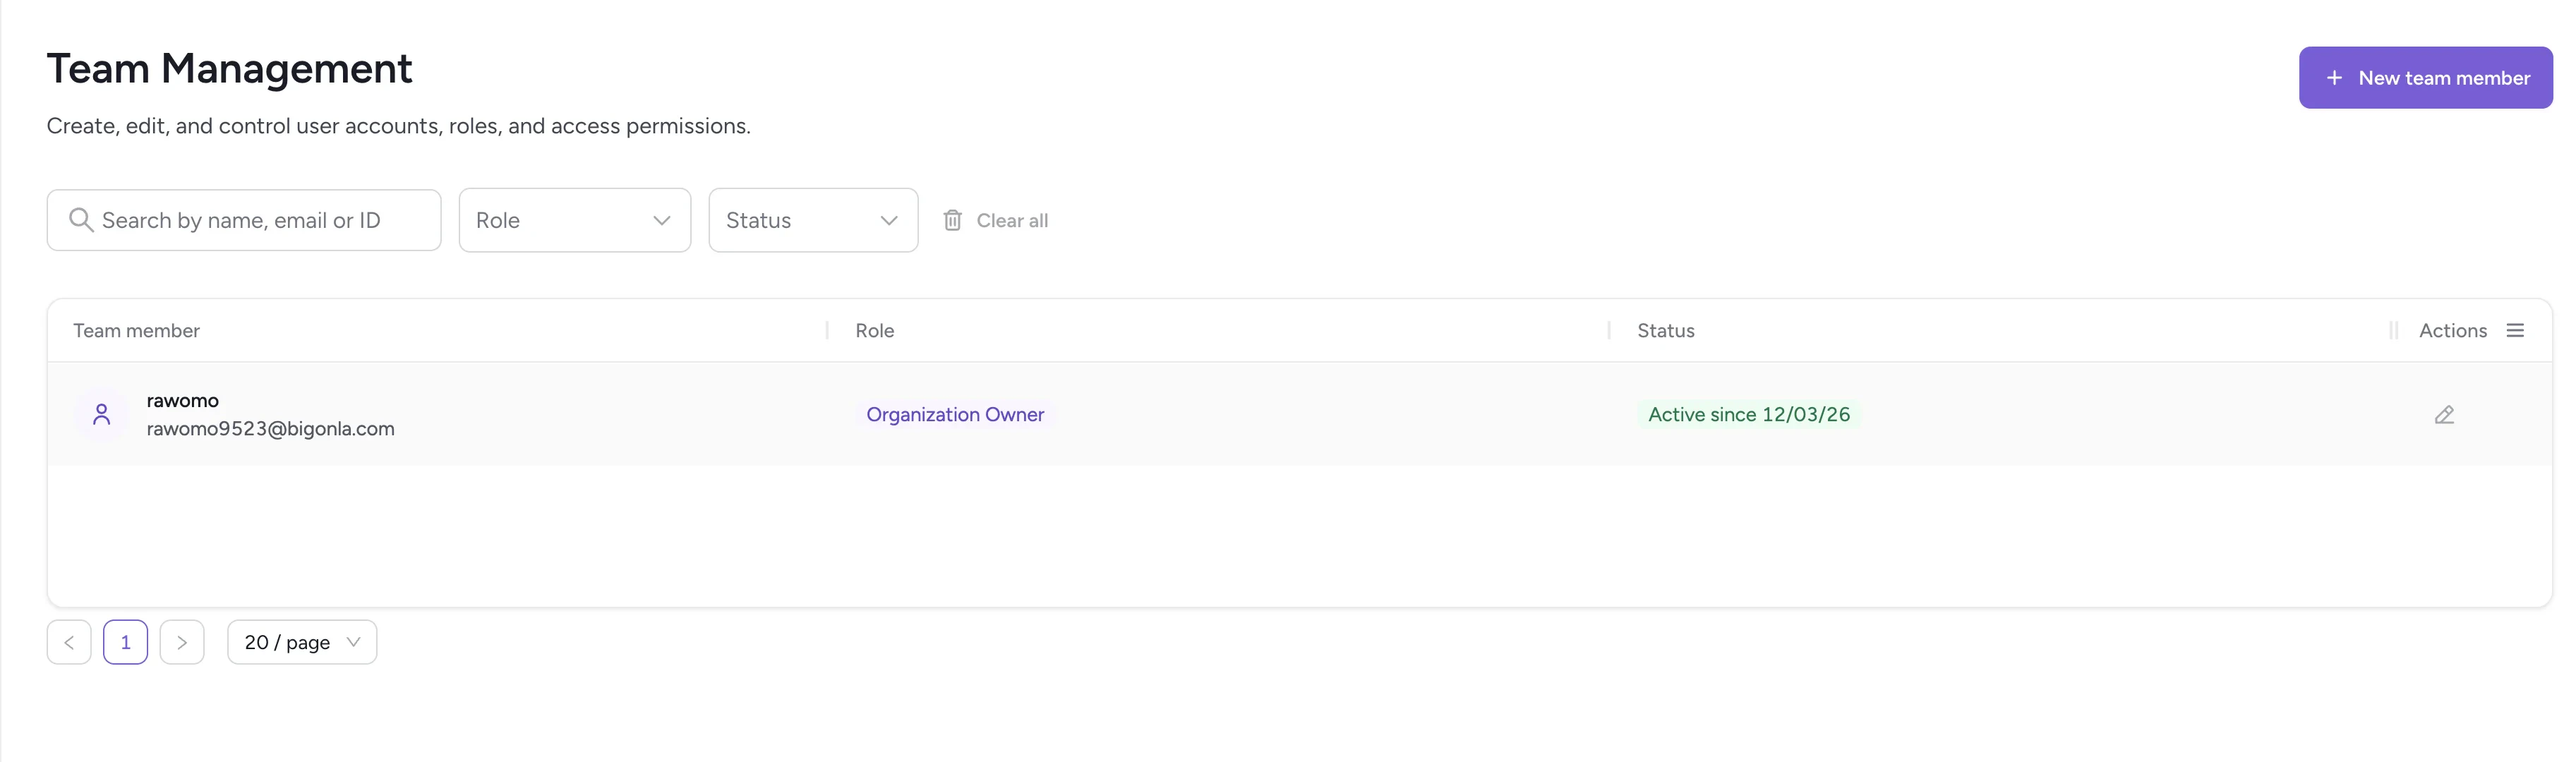Click the plus icon on New team member
Image resolution: width=2576 pixels, height=762 pixels.
click(x=2334, y=77)
